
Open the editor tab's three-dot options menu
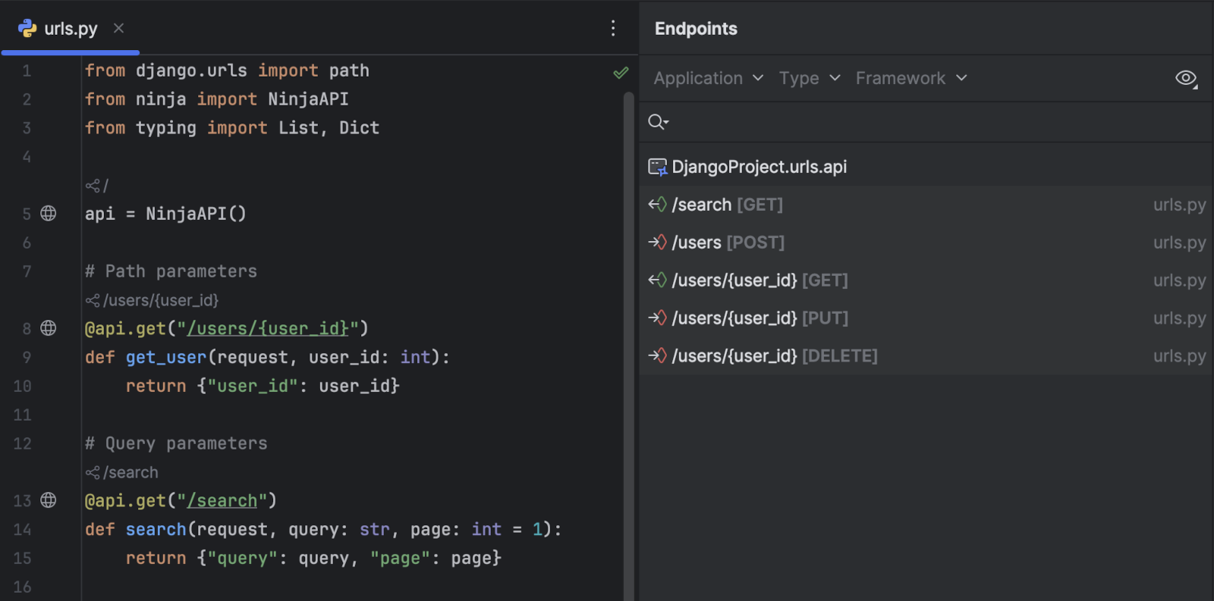pyautogui.click(x=613, y=29)
